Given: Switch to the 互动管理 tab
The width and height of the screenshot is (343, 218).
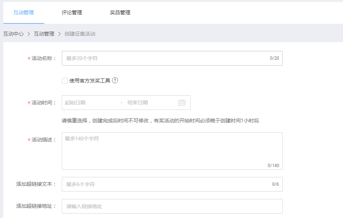Looking at the screenshot, I should (x=24, y=12).
